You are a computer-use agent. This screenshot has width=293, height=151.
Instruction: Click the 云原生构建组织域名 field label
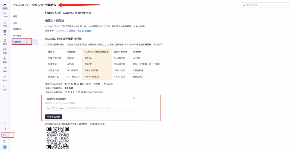pos(56,99)
